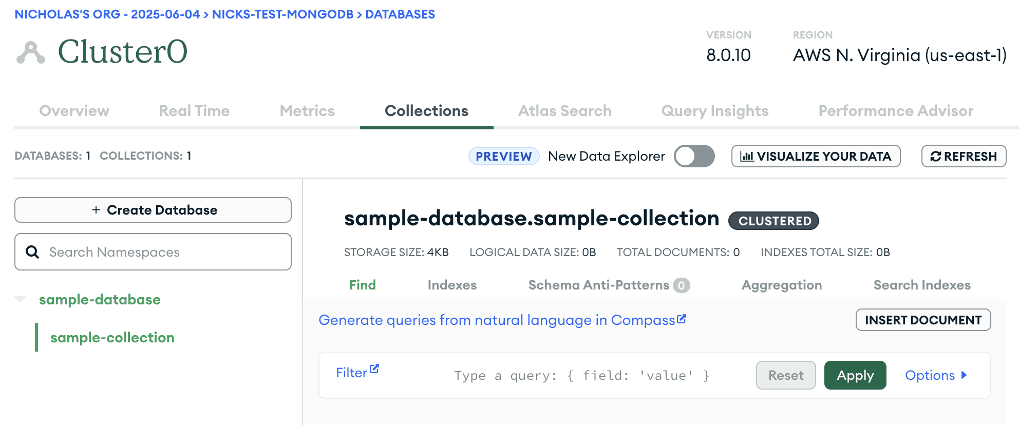
Task: Open the Atlas Search tab
Action: pos(564,111)
